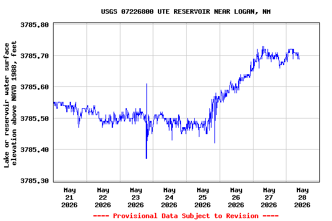This screenshot has width=332, height=221.
Task: Click the vertical axis title "Lake or reservoir water surface elevation"
Action: pos(10,104)
